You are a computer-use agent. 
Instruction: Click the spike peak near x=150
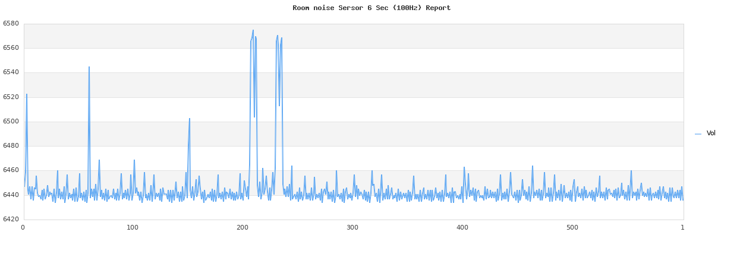coord(190,118)
